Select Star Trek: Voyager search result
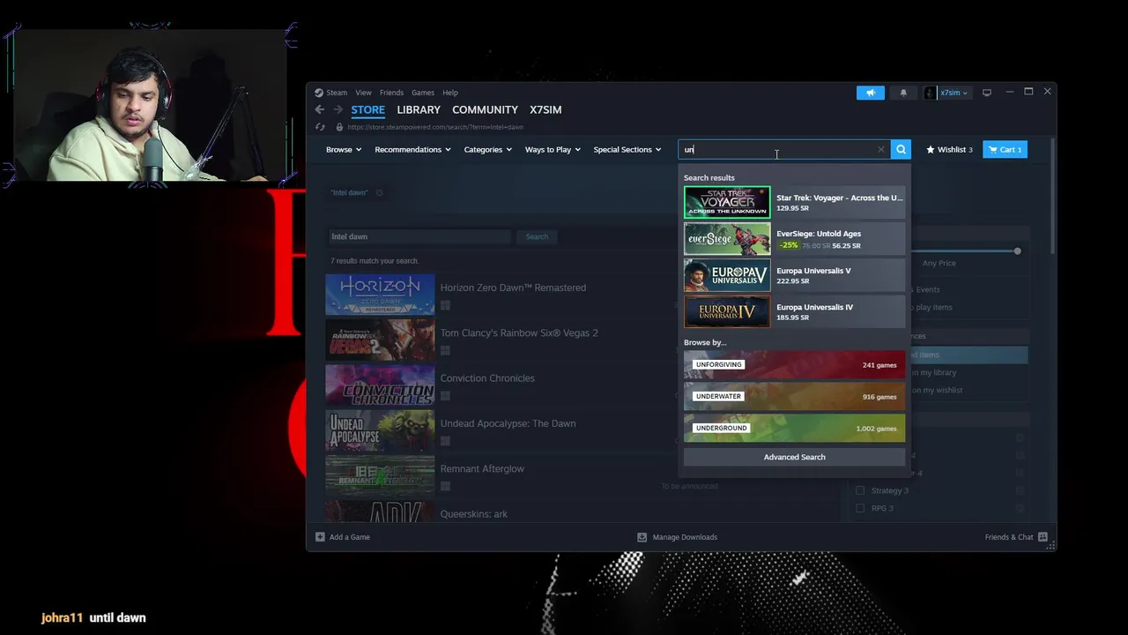Screen dimensions: 1128x635 (x=794, y=203)
